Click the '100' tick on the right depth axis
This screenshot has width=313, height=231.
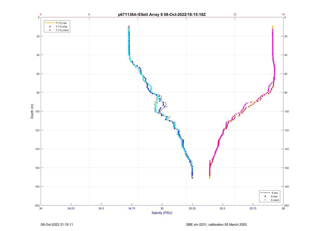[x=287, y=111]
